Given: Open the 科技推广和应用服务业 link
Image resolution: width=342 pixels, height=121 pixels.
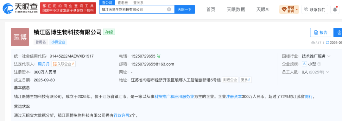Looking at the screenshot, I should click(x=174, y=96).
